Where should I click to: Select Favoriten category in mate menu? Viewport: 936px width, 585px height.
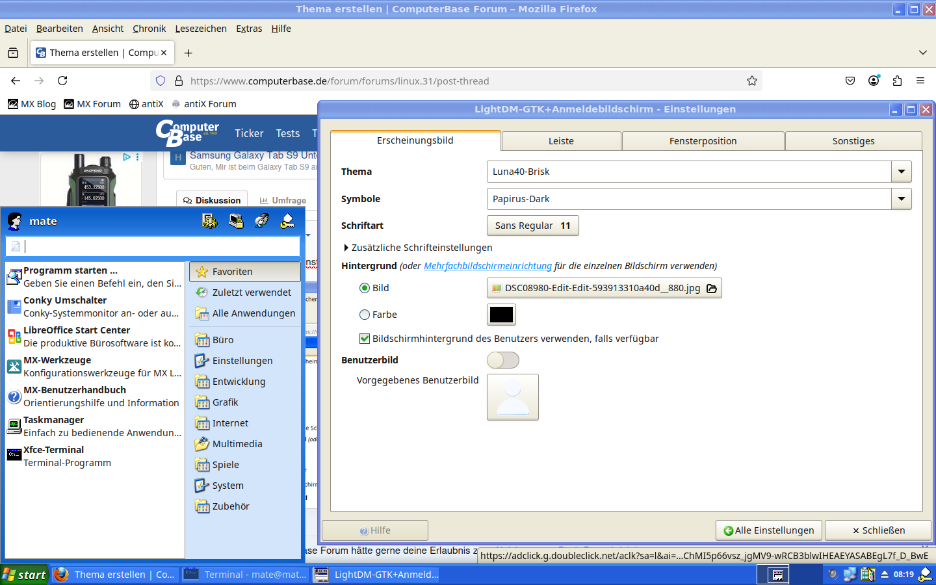point(245,272)
